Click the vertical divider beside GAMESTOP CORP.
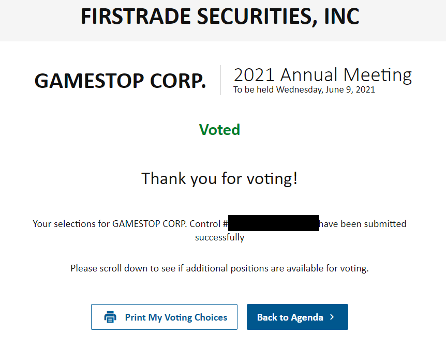The width and height of the screenshot is (446, 349). pyautogui.click(x=220, y=80)
